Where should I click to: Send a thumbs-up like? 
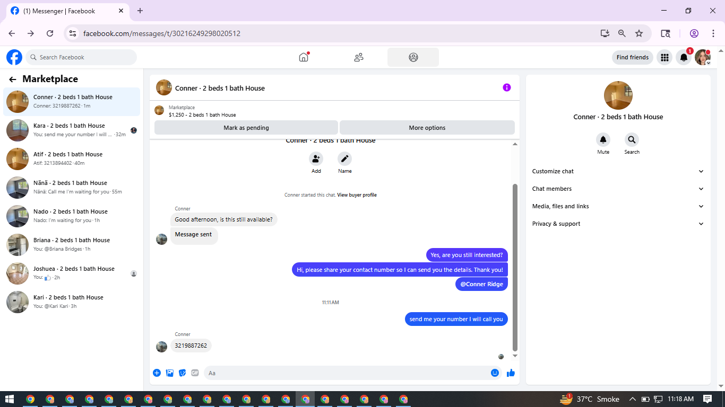511,373
